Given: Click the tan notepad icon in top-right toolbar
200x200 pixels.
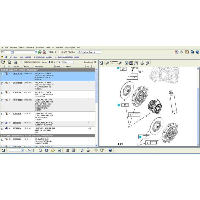Looking at the screenshot, I should 187,52.
